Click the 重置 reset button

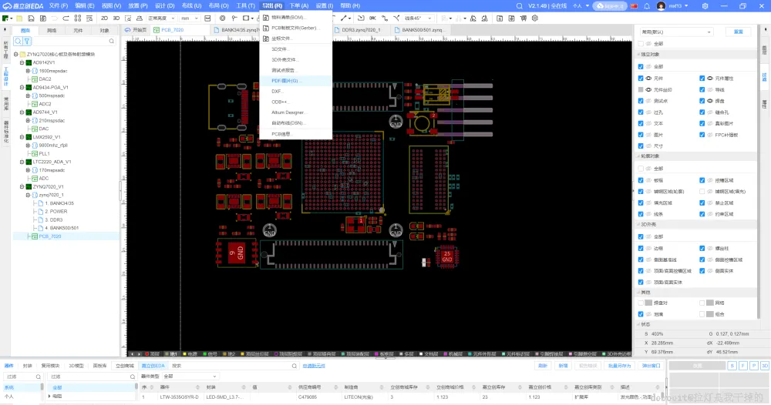738,32
